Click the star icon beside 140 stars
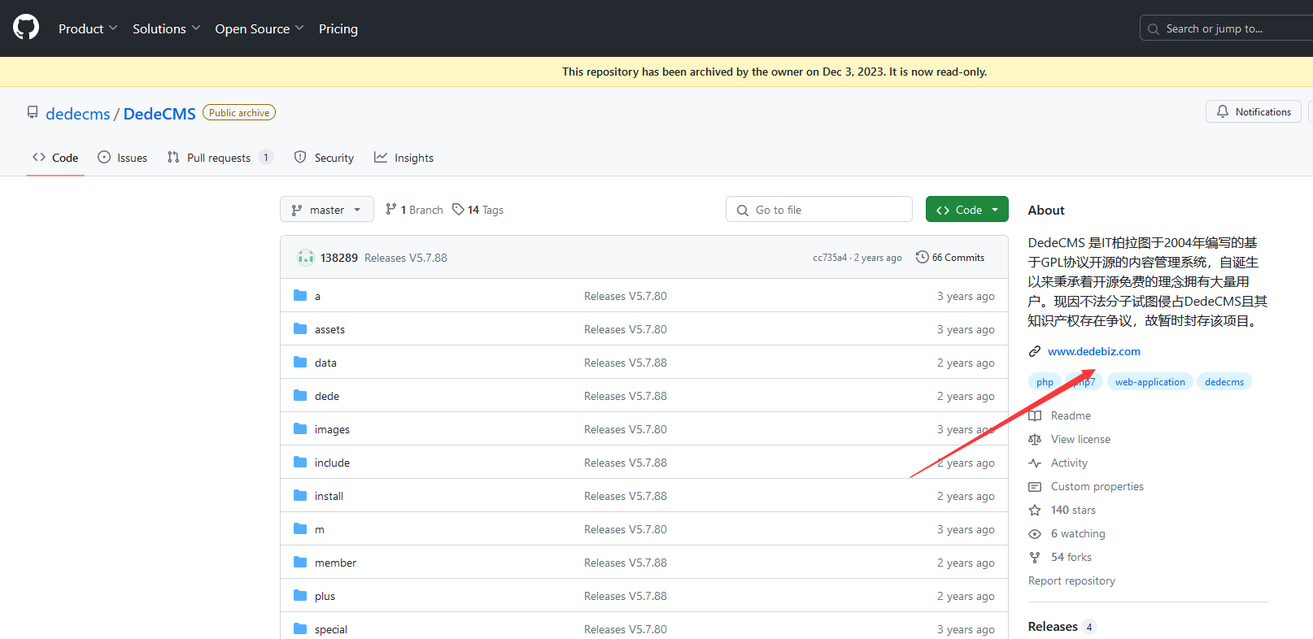The width and height of the screenshot is (1313, 639). 1035,511
